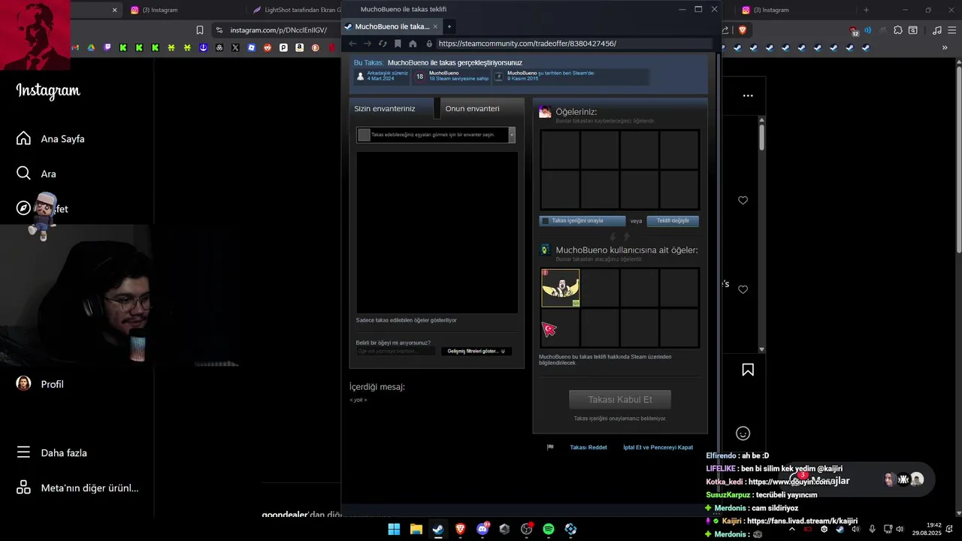
Task: Select the yellow item in MuchoBueno's slots
Action: [561, 288]
